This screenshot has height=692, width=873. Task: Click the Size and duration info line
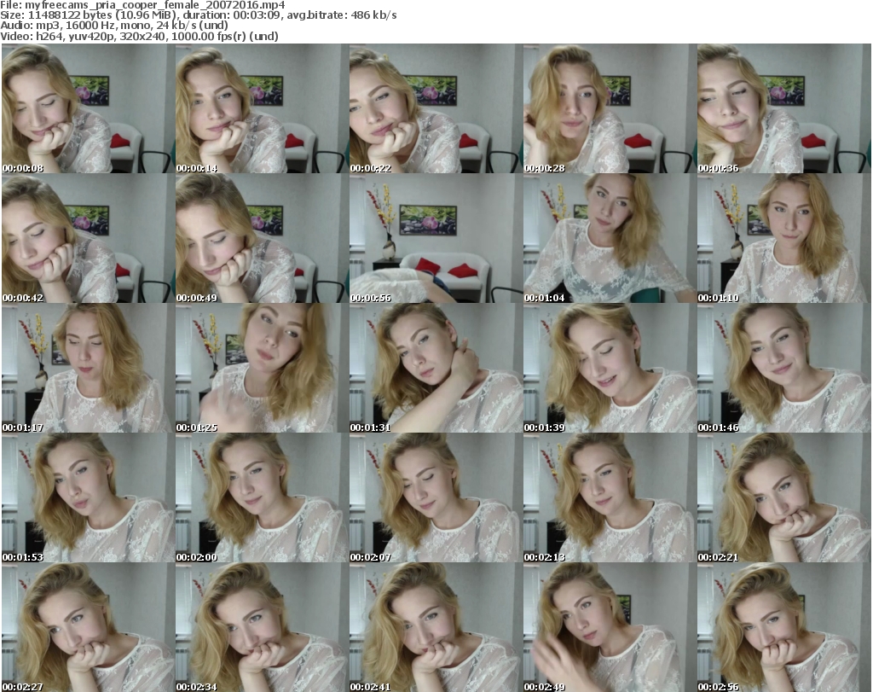point(199,15)
